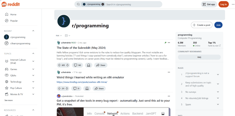
Task: Open the three-dot menu beside Log In
Action: 233,4
